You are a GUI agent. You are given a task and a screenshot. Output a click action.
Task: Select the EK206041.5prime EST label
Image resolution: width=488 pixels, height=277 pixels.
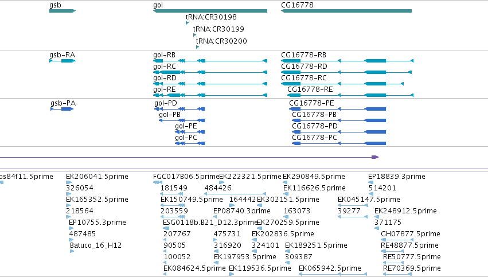97,177
